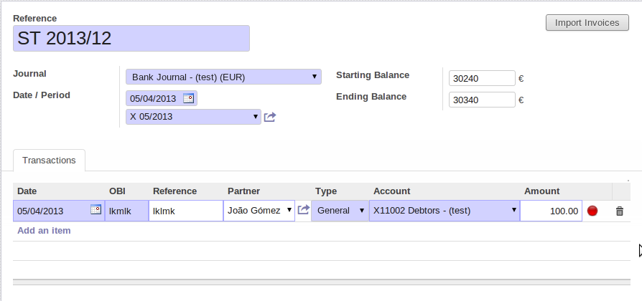This screenshot has height=301, width=642.
Task: Click the red status dot in row
Action: pos(592,211)
